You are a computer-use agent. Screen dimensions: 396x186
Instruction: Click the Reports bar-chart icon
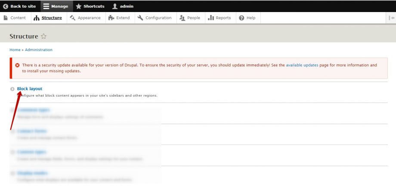pos(211,18)
